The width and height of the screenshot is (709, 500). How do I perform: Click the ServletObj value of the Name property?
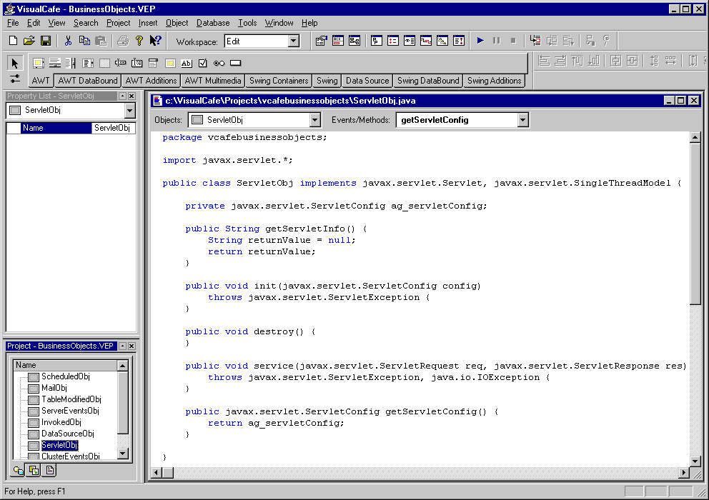point(113,128)
